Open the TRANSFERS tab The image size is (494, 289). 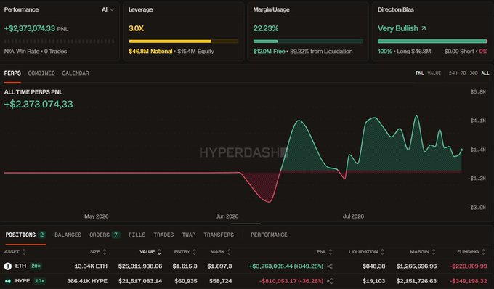tap(219, 235)
